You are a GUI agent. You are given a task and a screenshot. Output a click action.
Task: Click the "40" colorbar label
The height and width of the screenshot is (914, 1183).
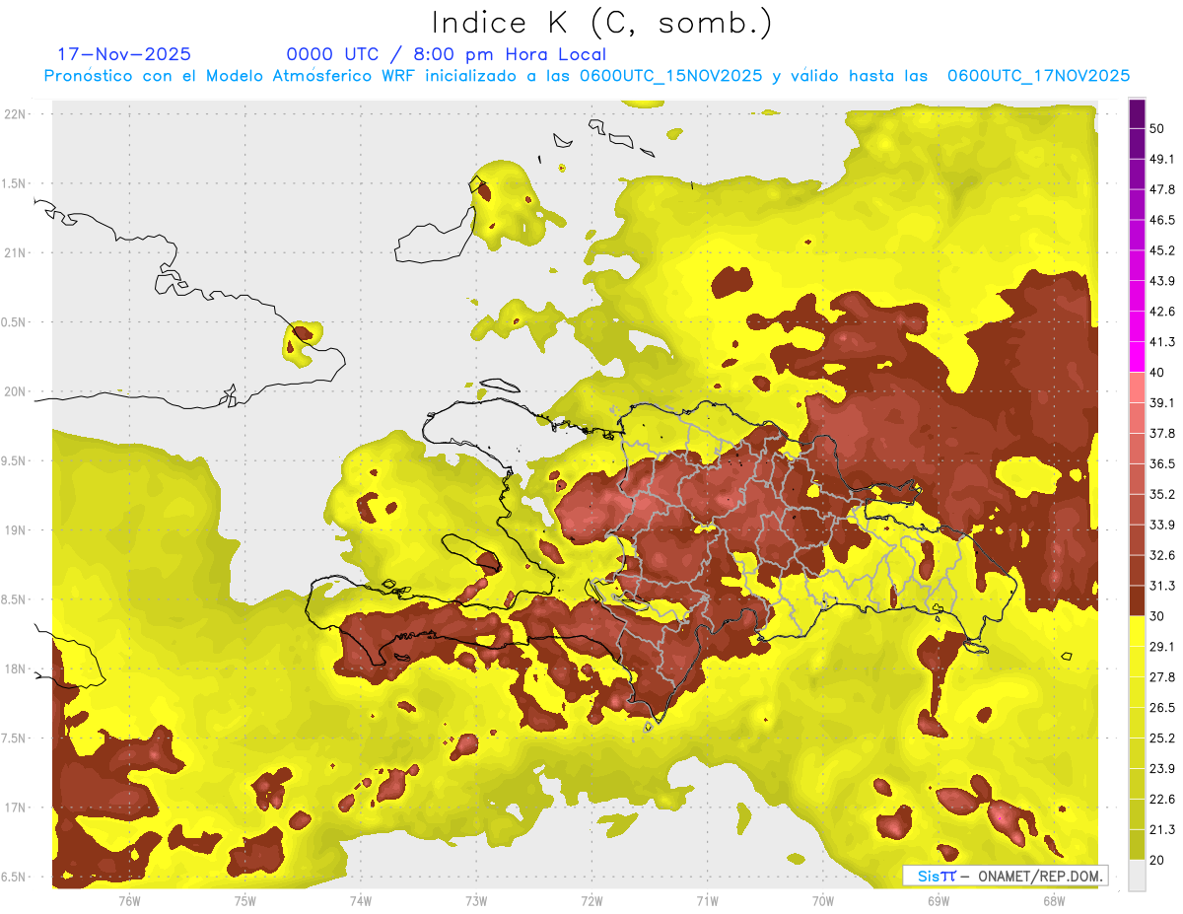(1157, 373)
